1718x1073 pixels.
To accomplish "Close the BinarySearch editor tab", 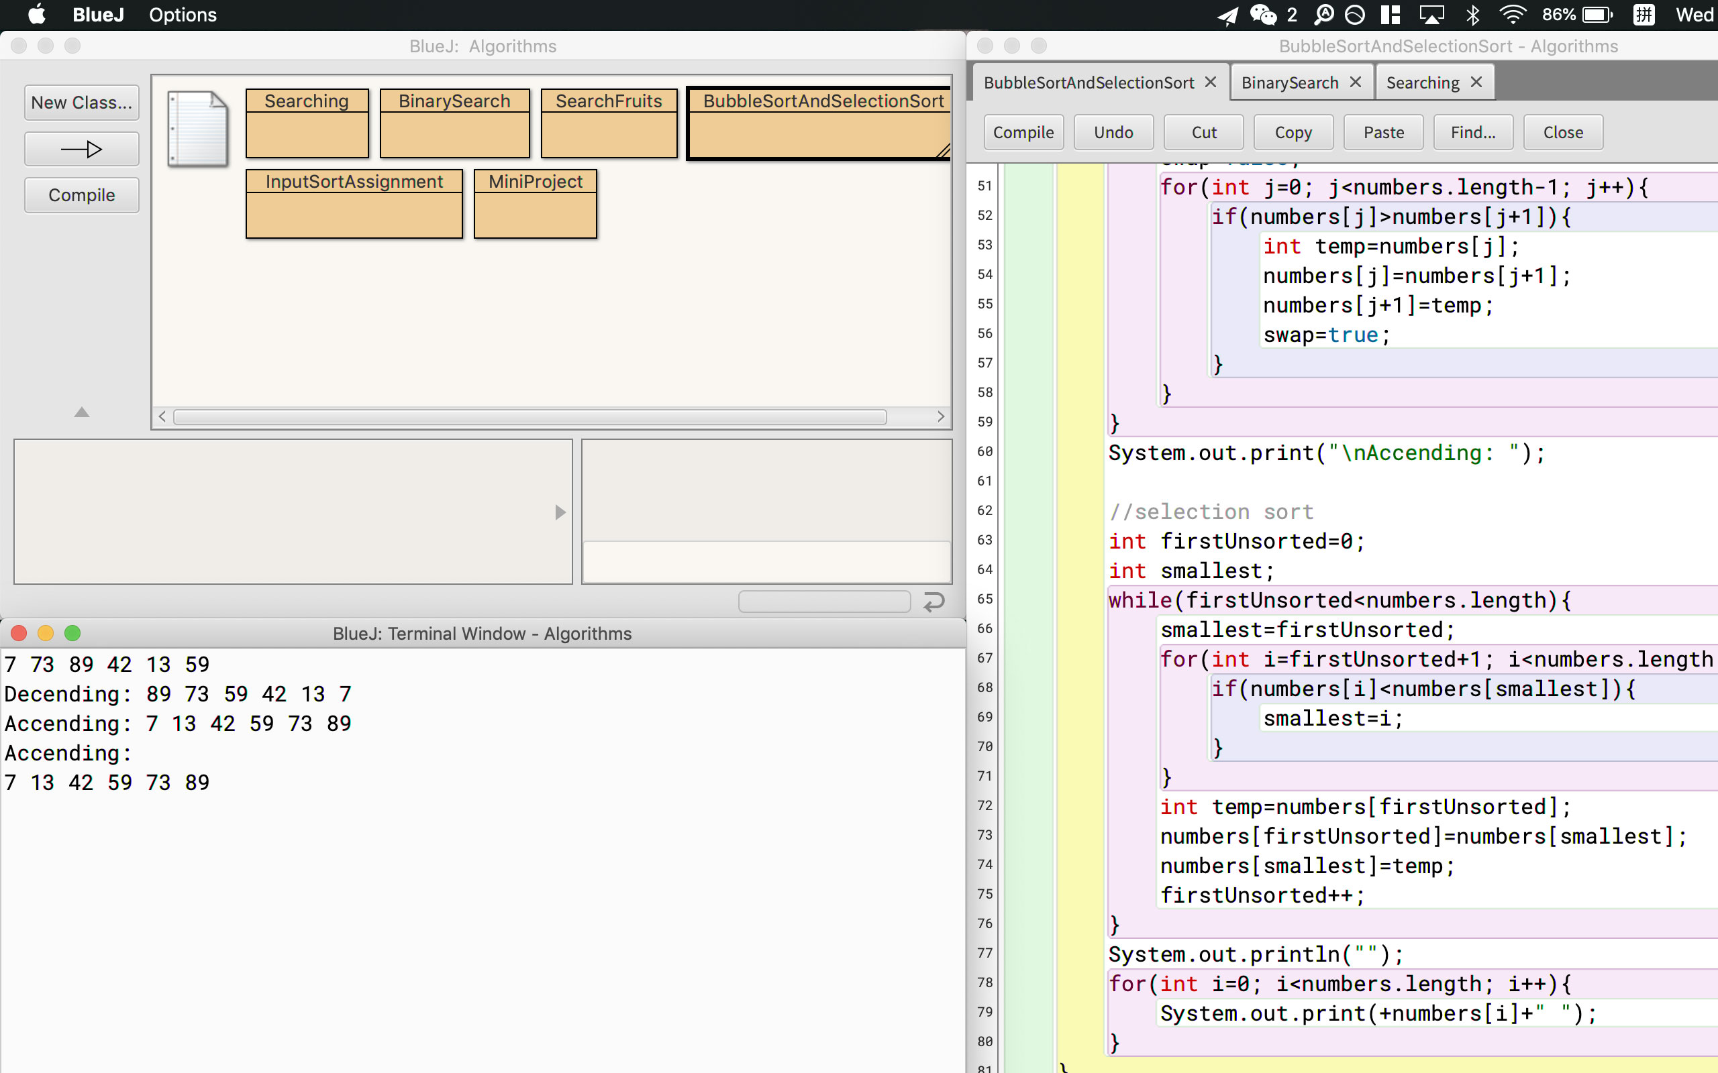I will (1355, 82).
